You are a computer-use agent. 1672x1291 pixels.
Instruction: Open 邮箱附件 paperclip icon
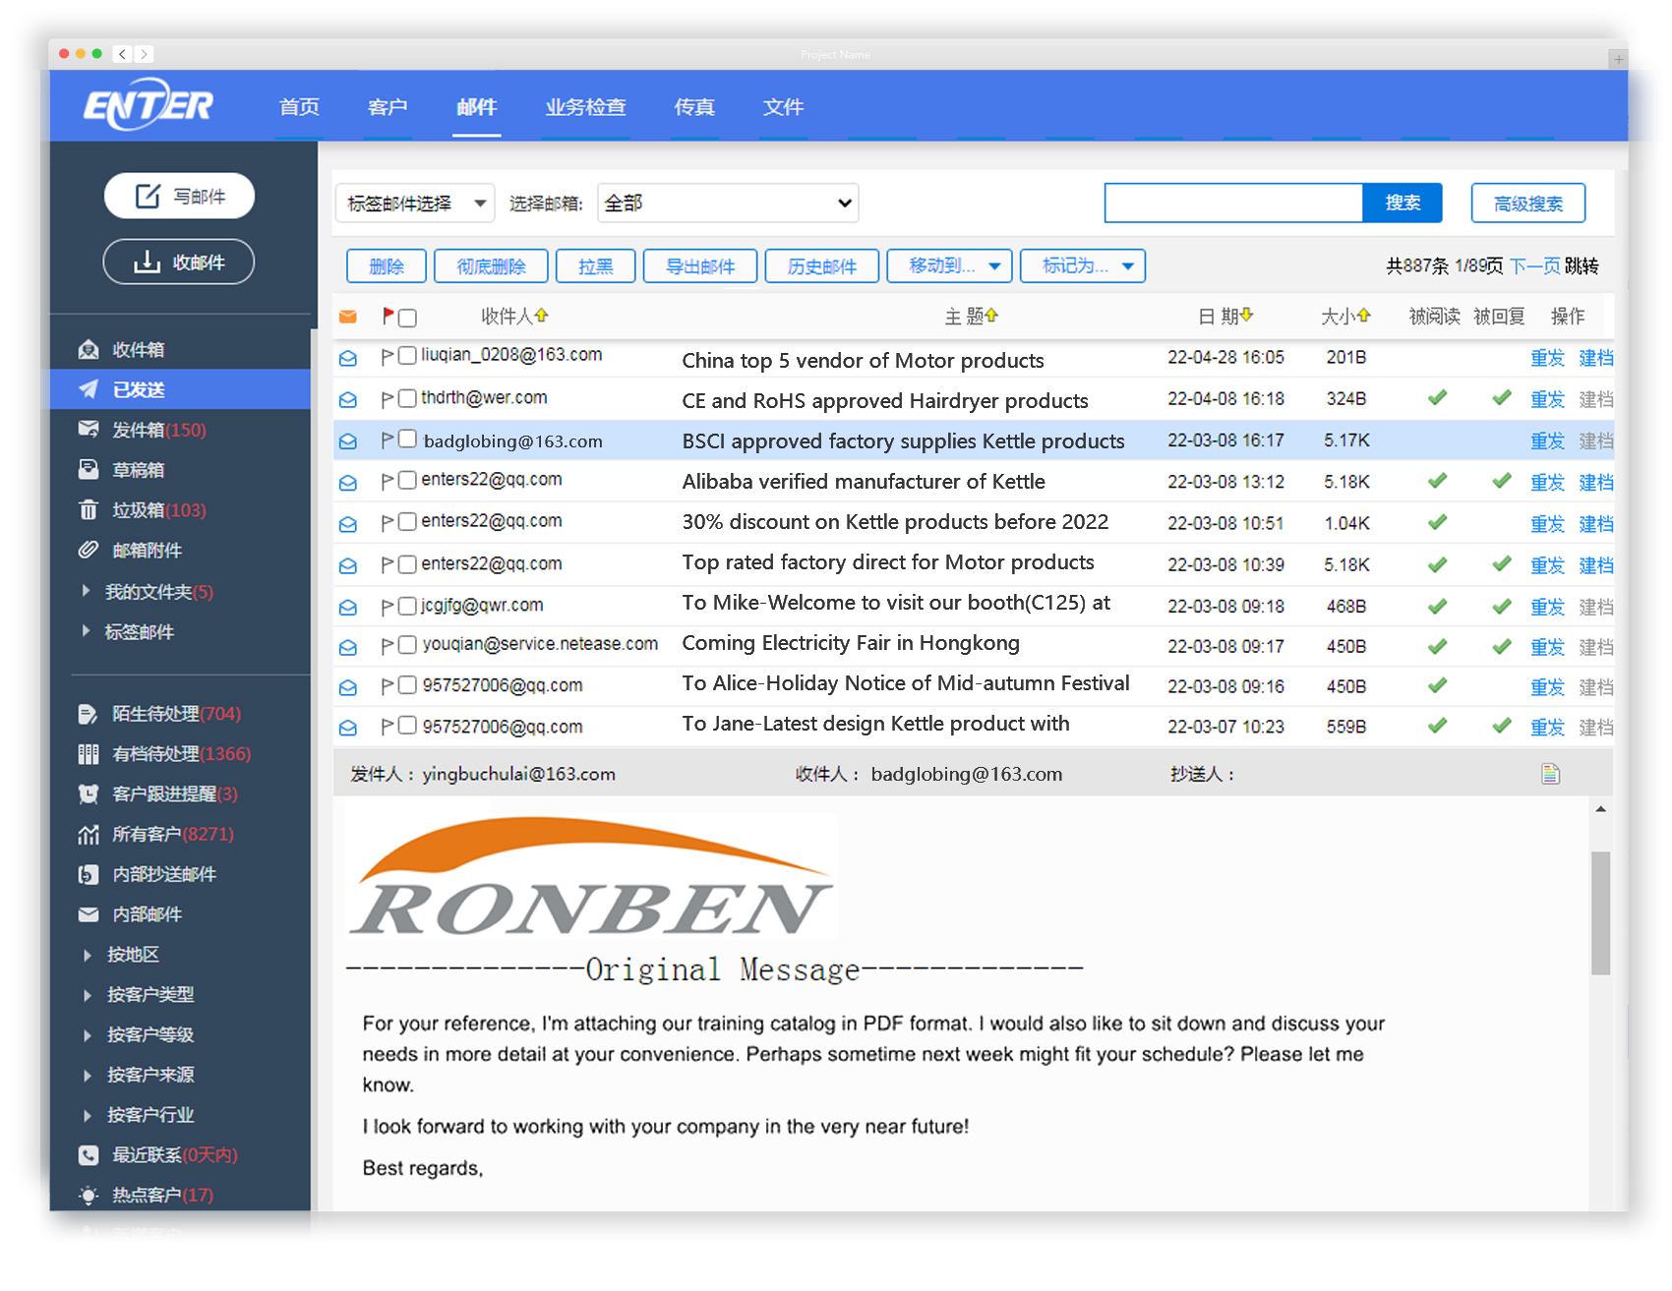tap(89, 551)
